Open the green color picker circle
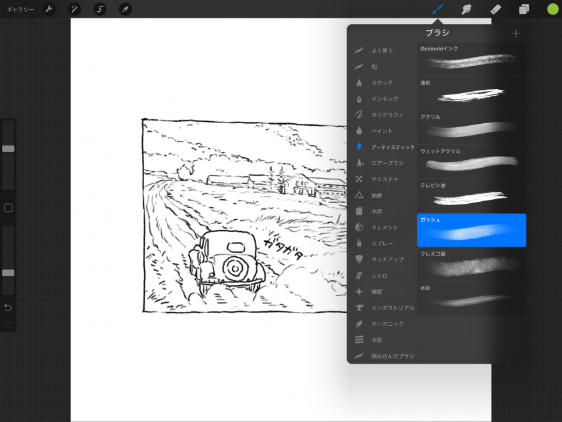562x422 pixels. click(553, 9)
